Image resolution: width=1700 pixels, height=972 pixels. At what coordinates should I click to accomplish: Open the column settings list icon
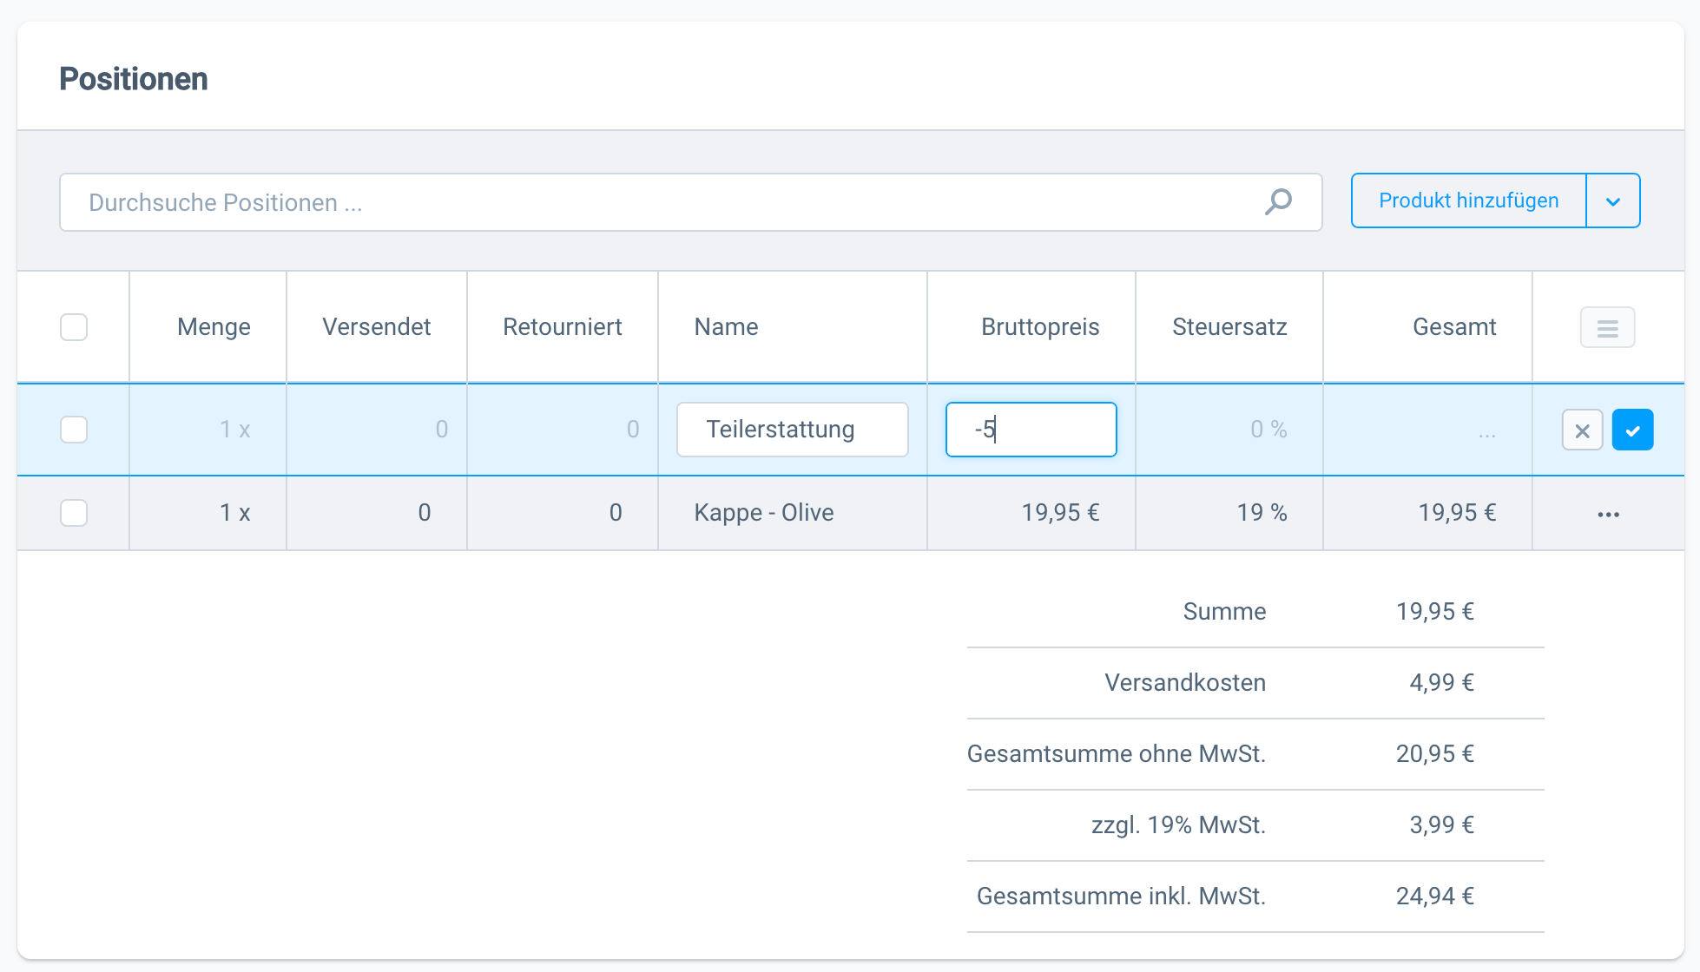click(1607, 327)
